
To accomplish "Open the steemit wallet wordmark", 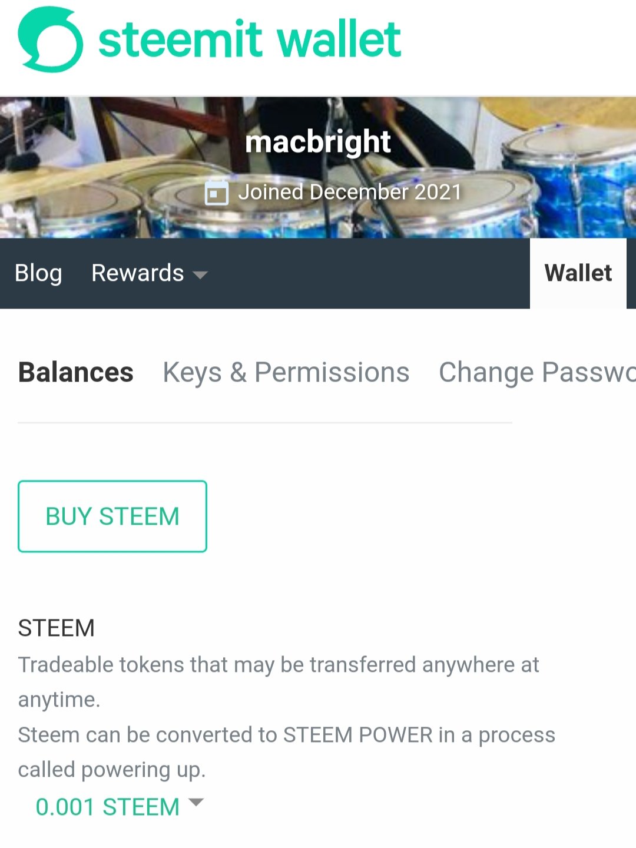I will [x=250, y=39].
